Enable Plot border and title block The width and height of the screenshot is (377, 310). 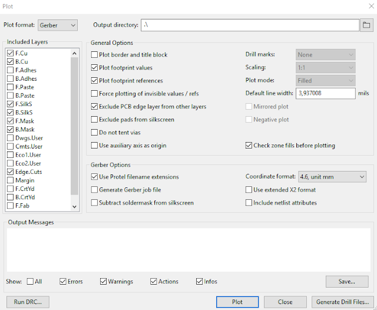(x=94, y=55)
